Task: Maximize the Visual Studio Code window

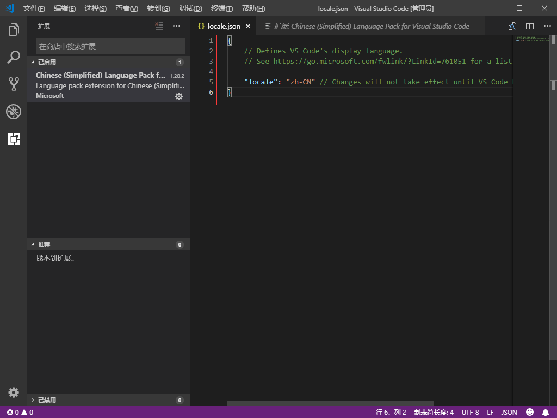Action: [x=519, y=8]
